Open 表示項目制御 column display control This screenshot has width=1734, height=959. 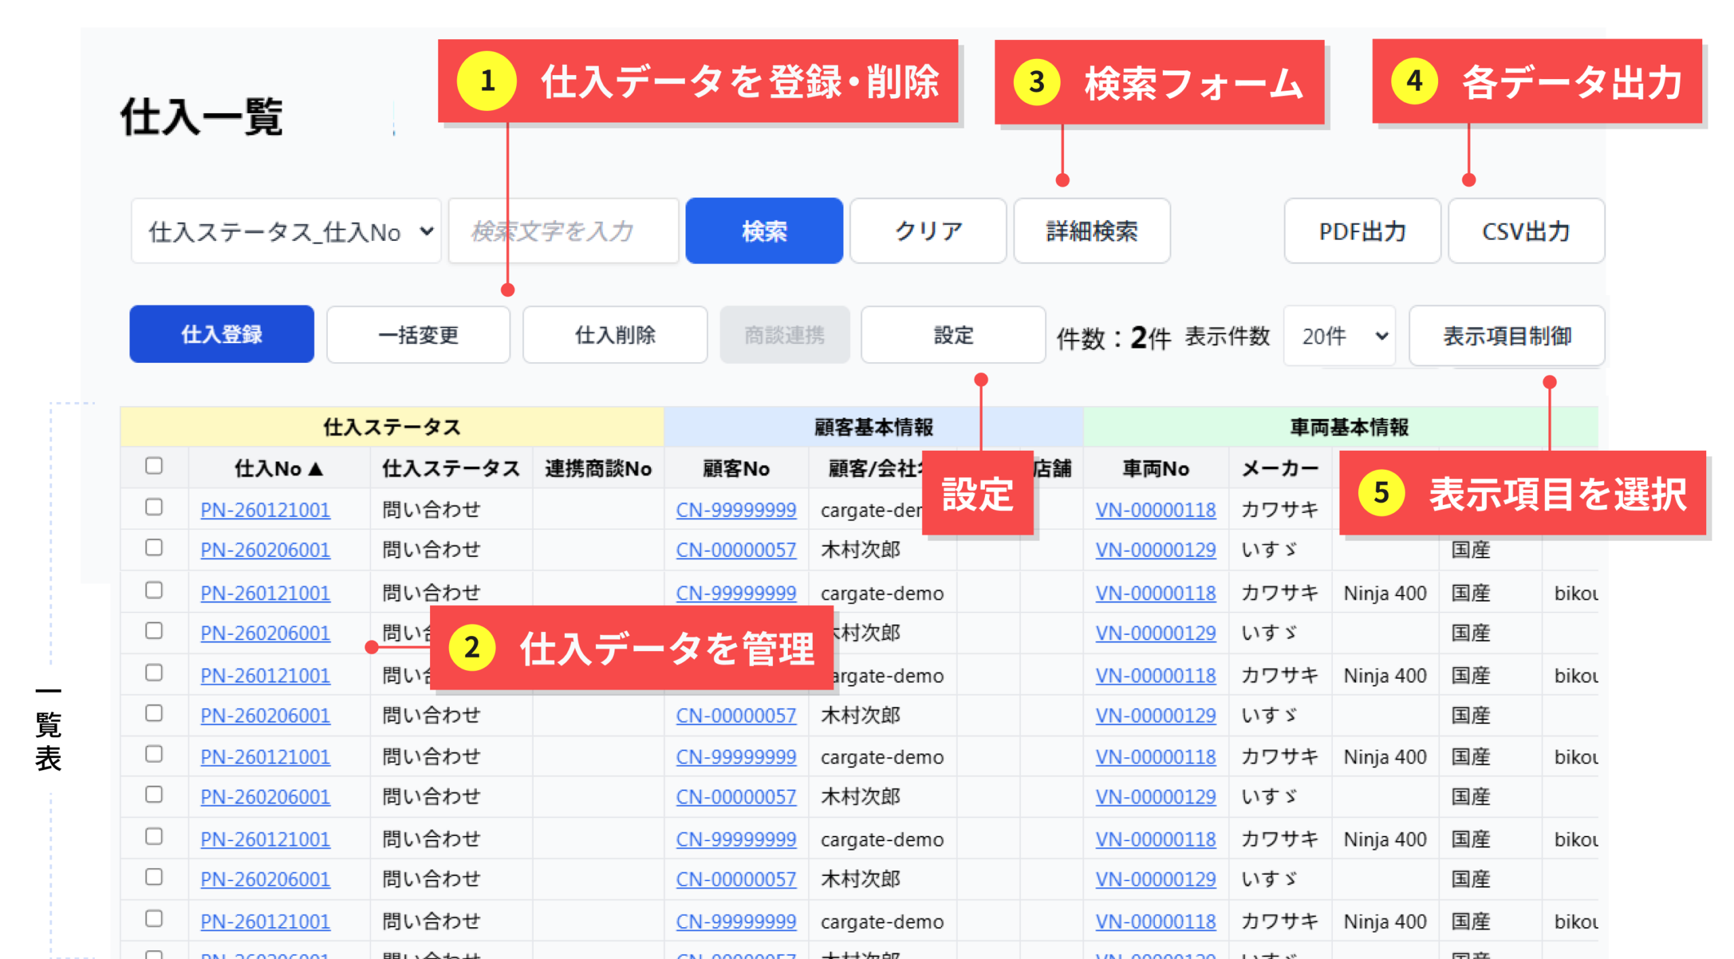coord(1506,335)
